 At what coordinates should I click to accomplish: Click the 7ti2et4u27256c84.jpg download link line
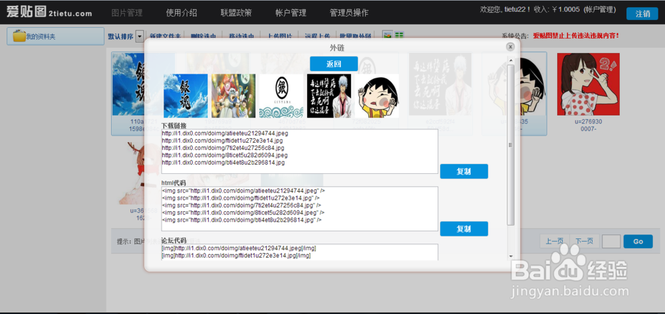click(x=223, y=147)
